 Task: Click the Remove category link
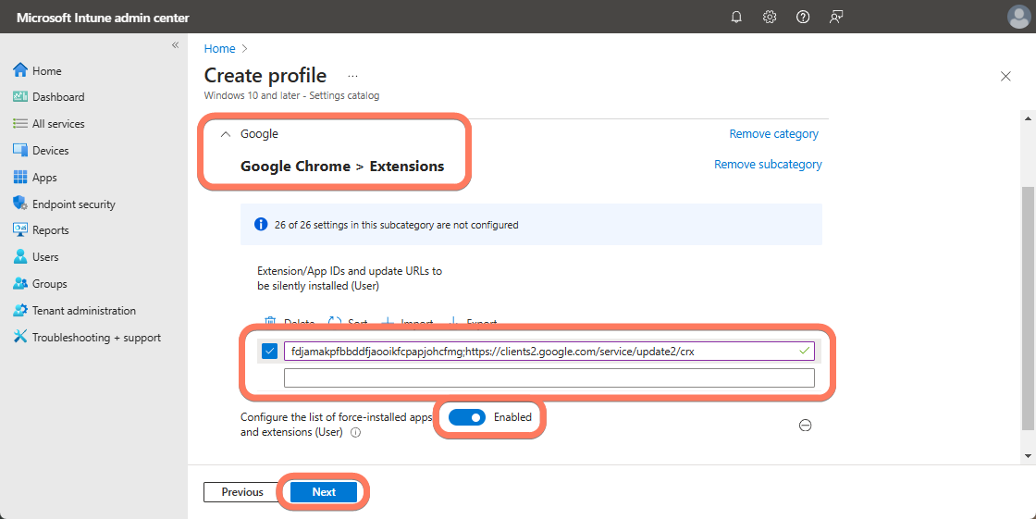coord(773,134)
